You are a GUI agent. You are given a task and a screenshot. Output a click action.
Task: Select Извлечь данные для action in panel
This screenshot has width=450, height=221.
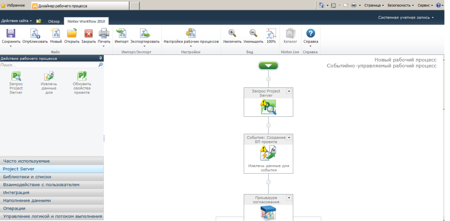pos(49,76)
